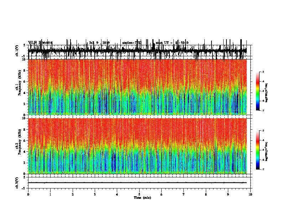
Task: Click the ch.3(V) axis label
Action: [17, 183]
